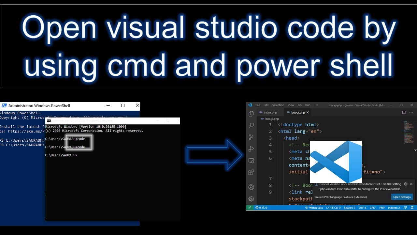Open Source Control view in VS Code

pos(251,137)
